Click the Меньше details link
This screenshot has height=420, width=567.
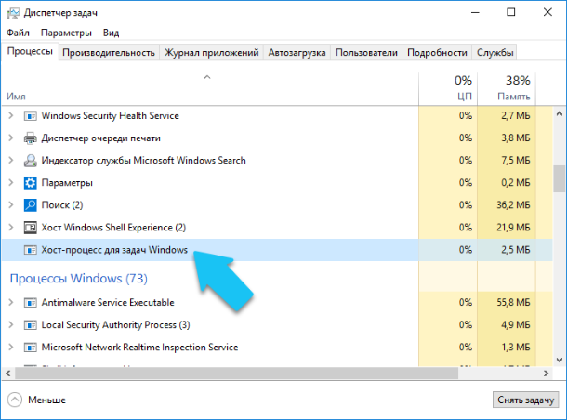tap(47, 400)
